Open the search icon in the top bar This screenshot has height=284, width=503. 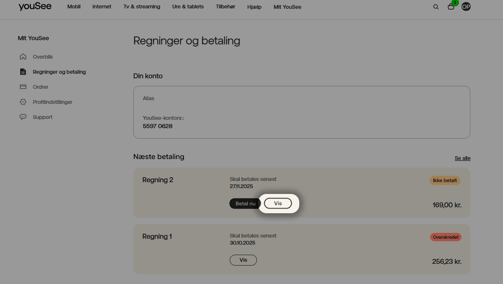pyautogui.click(x=436, y=7)
